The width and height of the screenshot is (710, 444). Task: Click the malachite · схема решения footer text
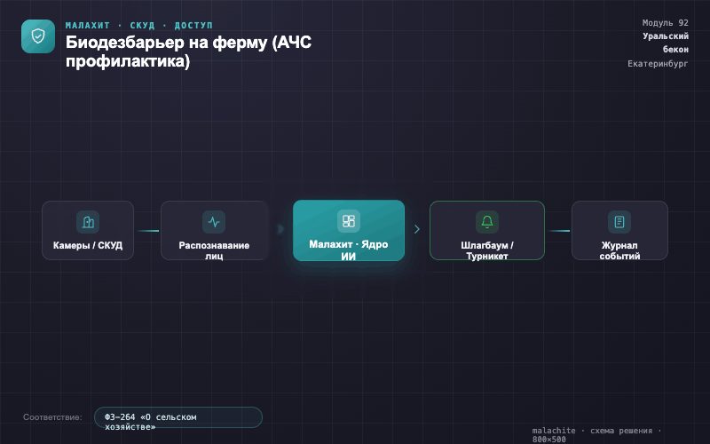click(596, 434)
